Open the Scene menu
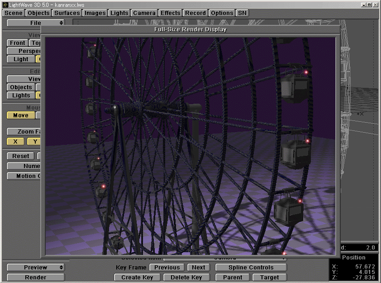381x283 pixels. (13, 13)
